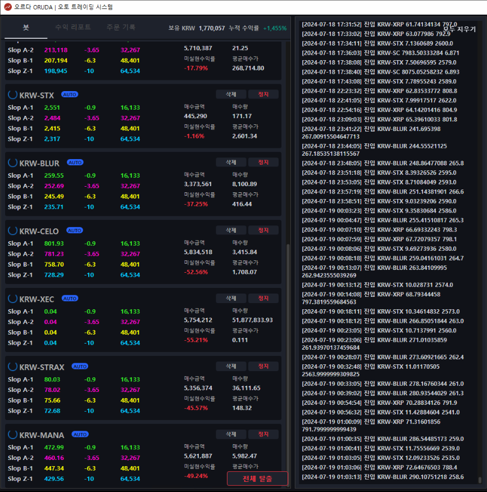Select the KRW-STRAX bot title

(x=42, y=367)
